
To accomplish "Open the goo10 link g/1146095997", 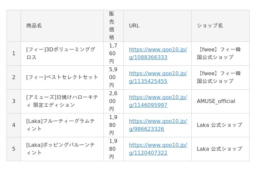I will coord(158,101).
